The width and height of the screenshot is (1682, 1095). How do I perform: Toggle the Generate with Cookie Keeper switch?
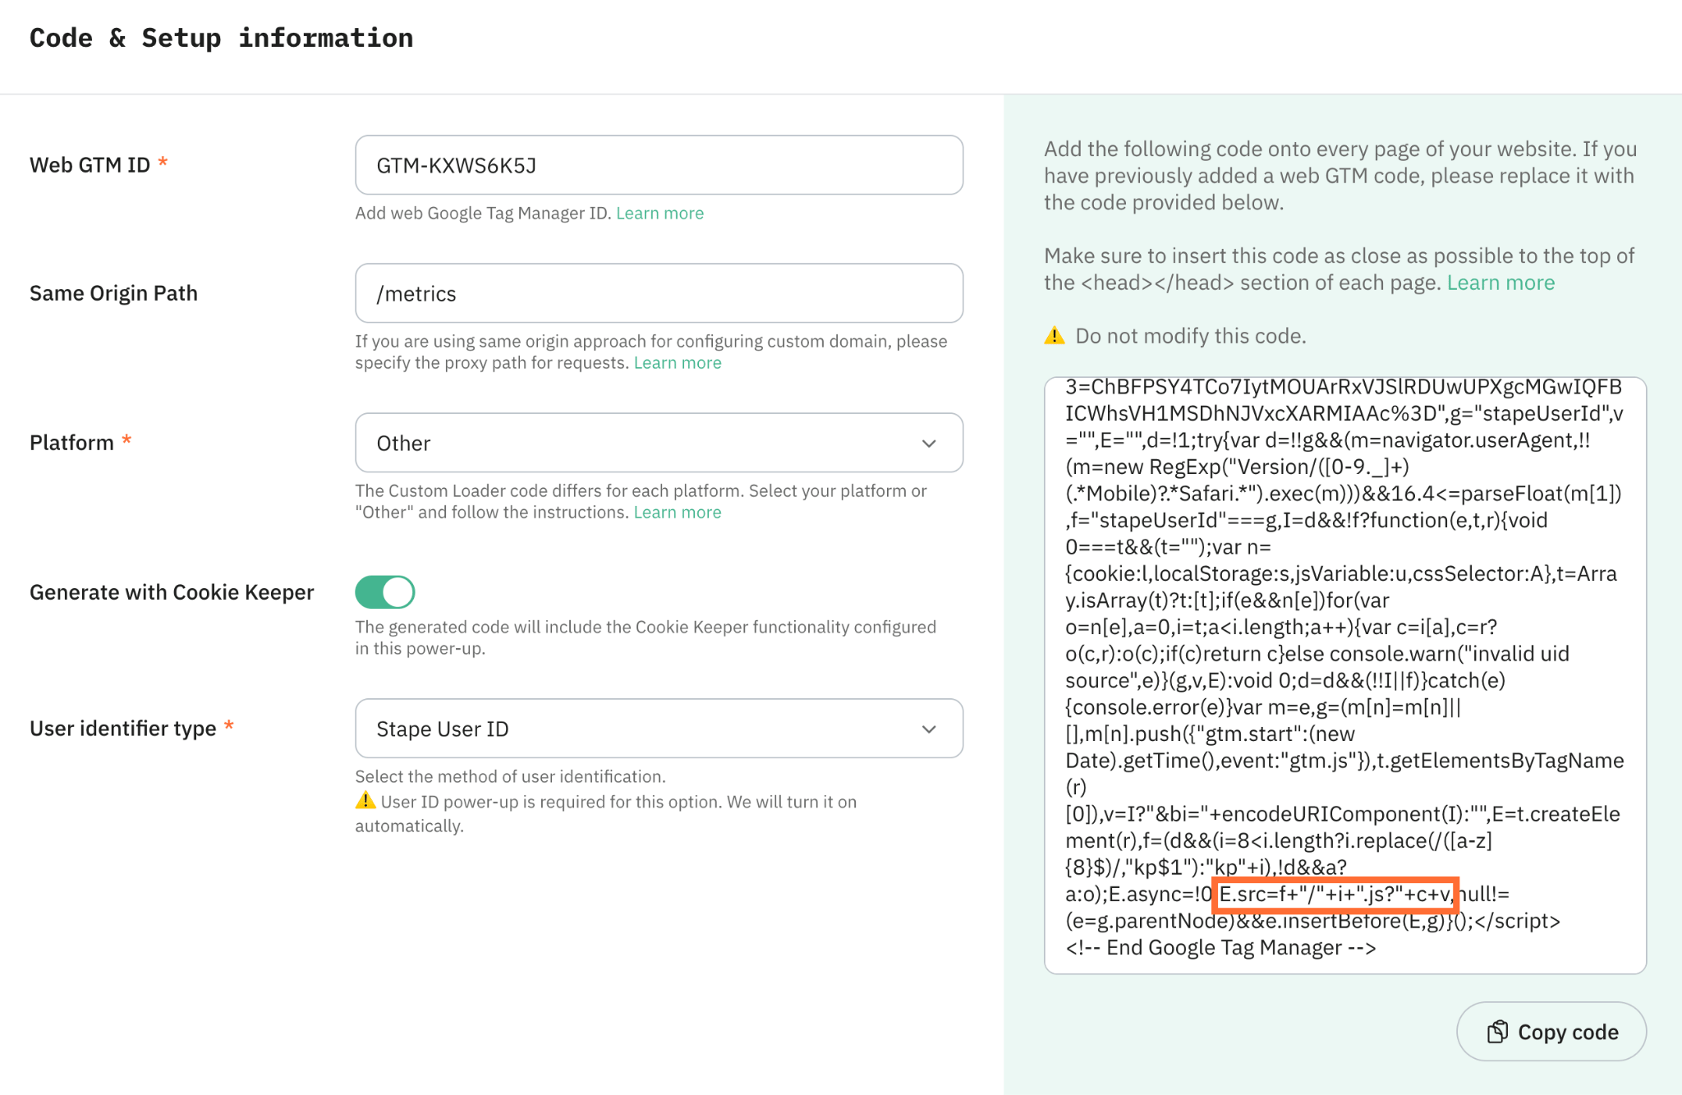point(384,592)
